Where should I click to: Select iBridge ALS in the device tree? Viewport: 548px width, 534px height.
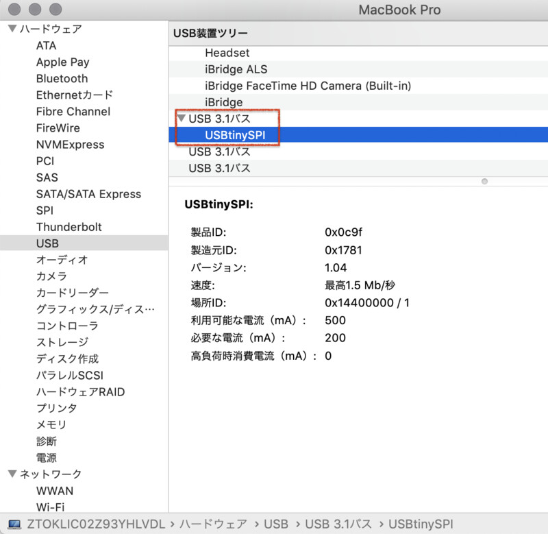236,69
